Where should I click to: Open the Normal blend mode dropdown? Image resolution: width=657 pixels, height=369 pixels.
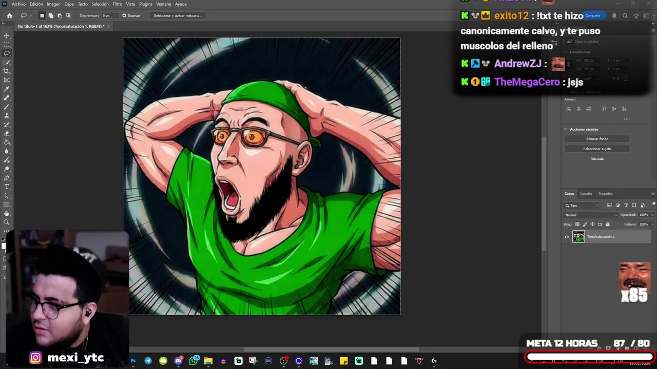coord(590,215)
